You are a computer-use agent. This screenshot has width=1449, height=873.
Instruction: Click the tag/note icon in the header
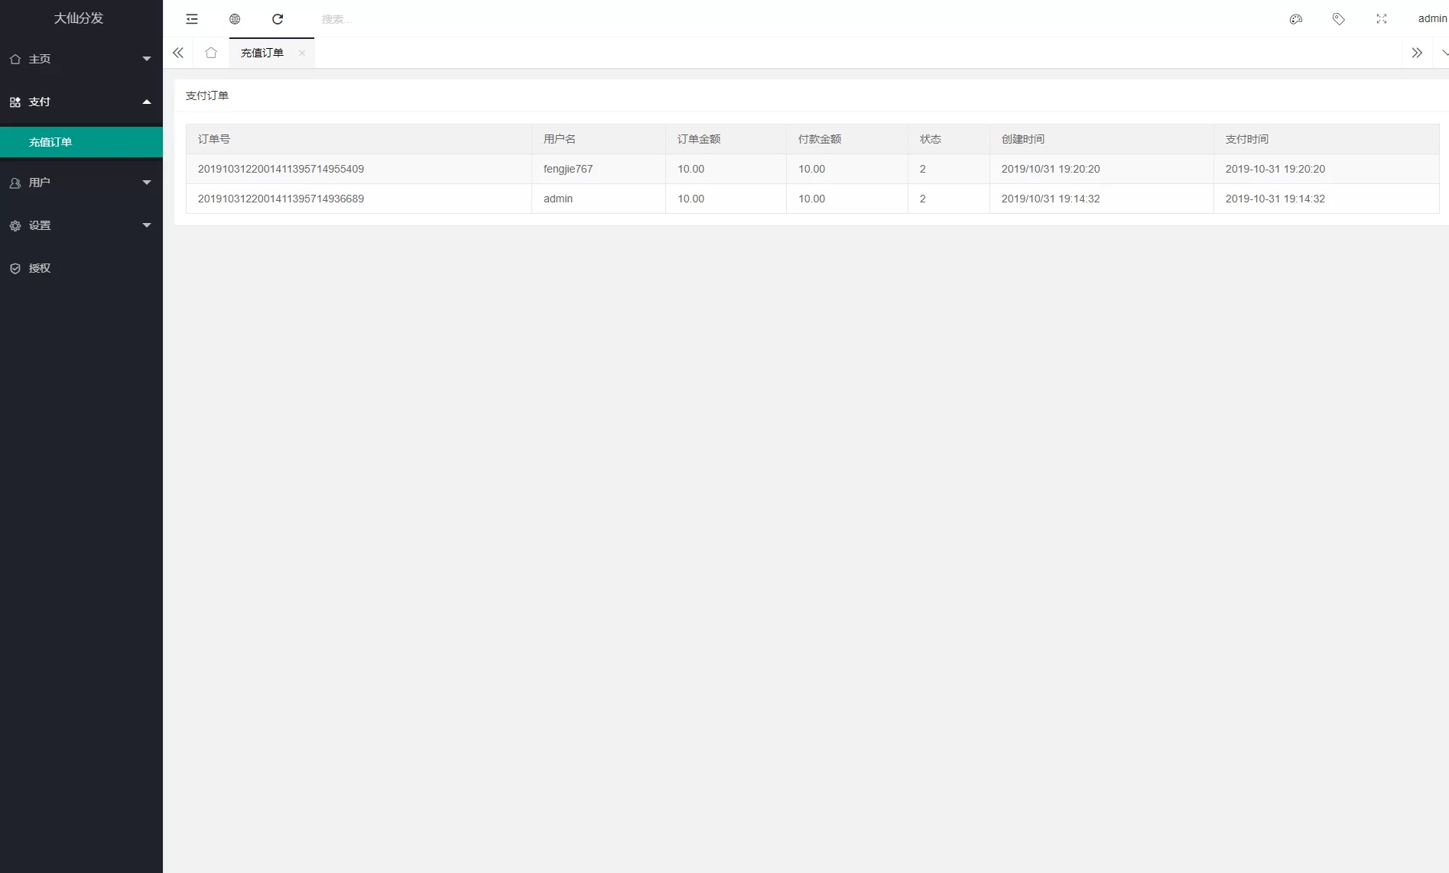coord(1338,19)
